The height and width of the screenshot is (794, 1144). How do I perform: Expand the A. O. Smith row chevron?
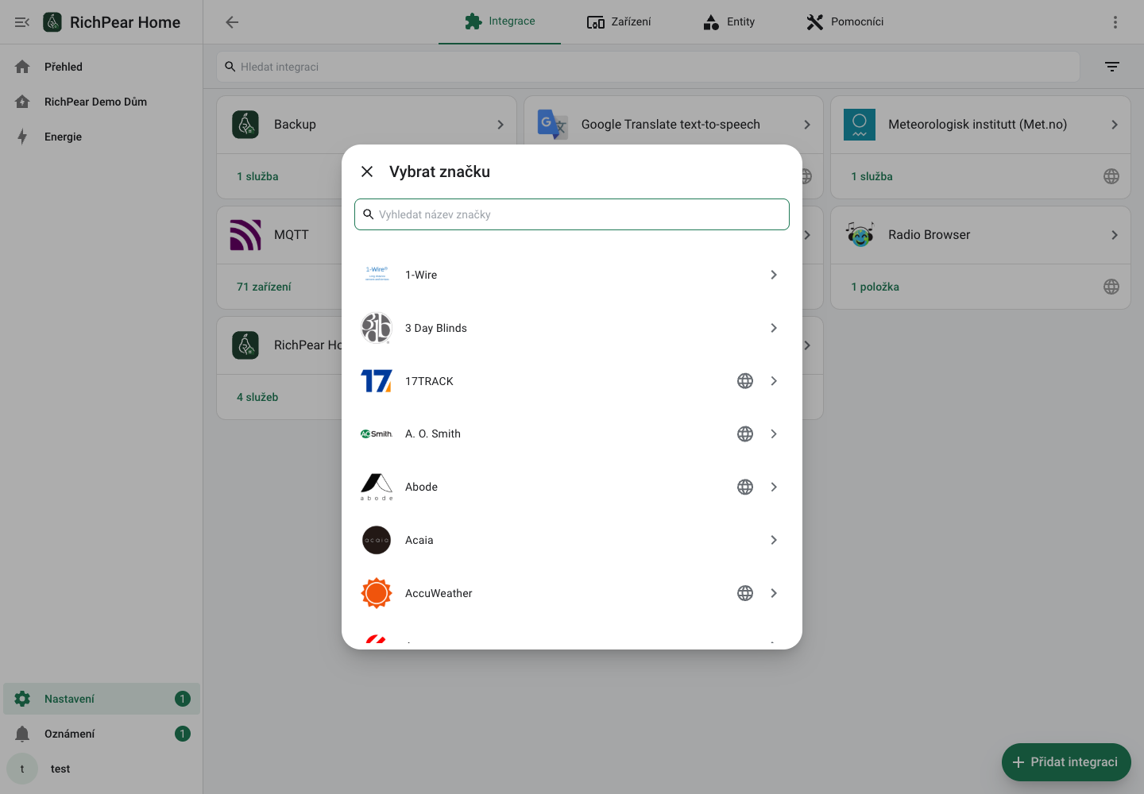pyautogui.click(x=774, y=434)
